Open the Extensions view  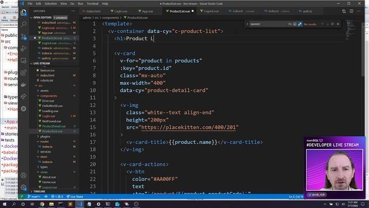click(x=24, y=73)
